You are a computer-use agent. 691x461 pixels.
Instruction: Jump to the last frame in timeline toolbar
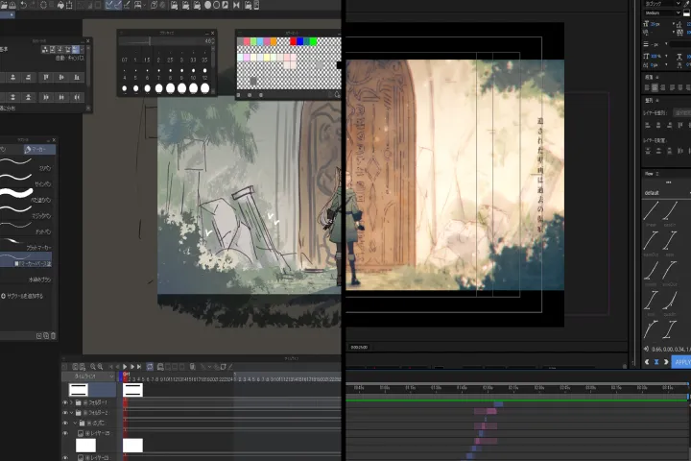(139, 367)
